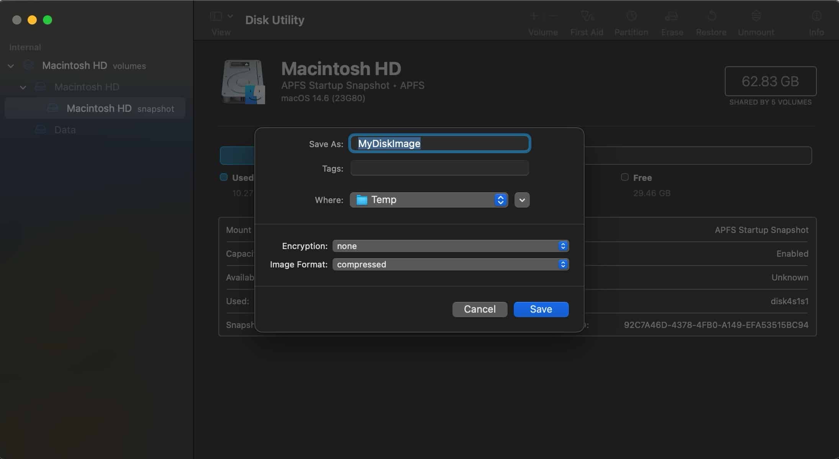Click the add Volume plus icon
The width and height of the screenshot is (839, 459).
pyautogui.click(x=534, y=16)
